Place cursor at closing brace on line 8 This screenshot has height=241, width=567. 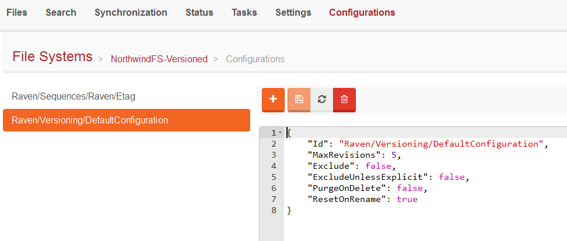(x=289, y=210)
